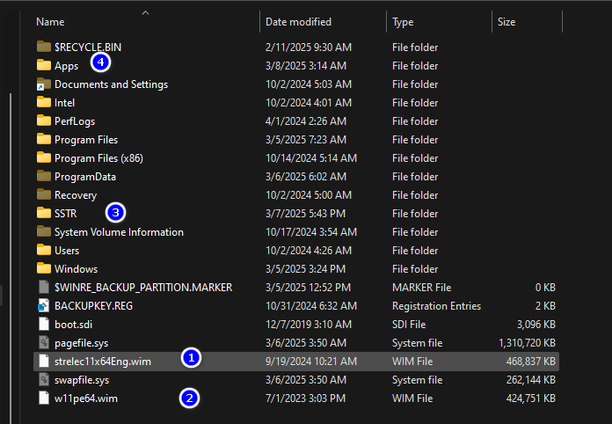Click the Windows folder icon

44,268
